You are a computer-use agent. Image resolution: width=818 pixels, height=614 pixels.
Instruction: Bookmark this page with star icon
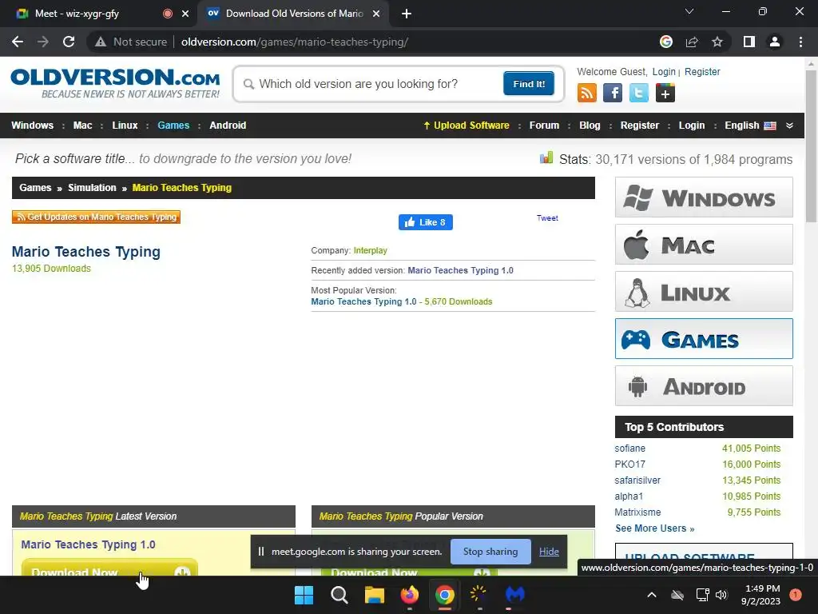pyautogui.click(x=717, y=42)
